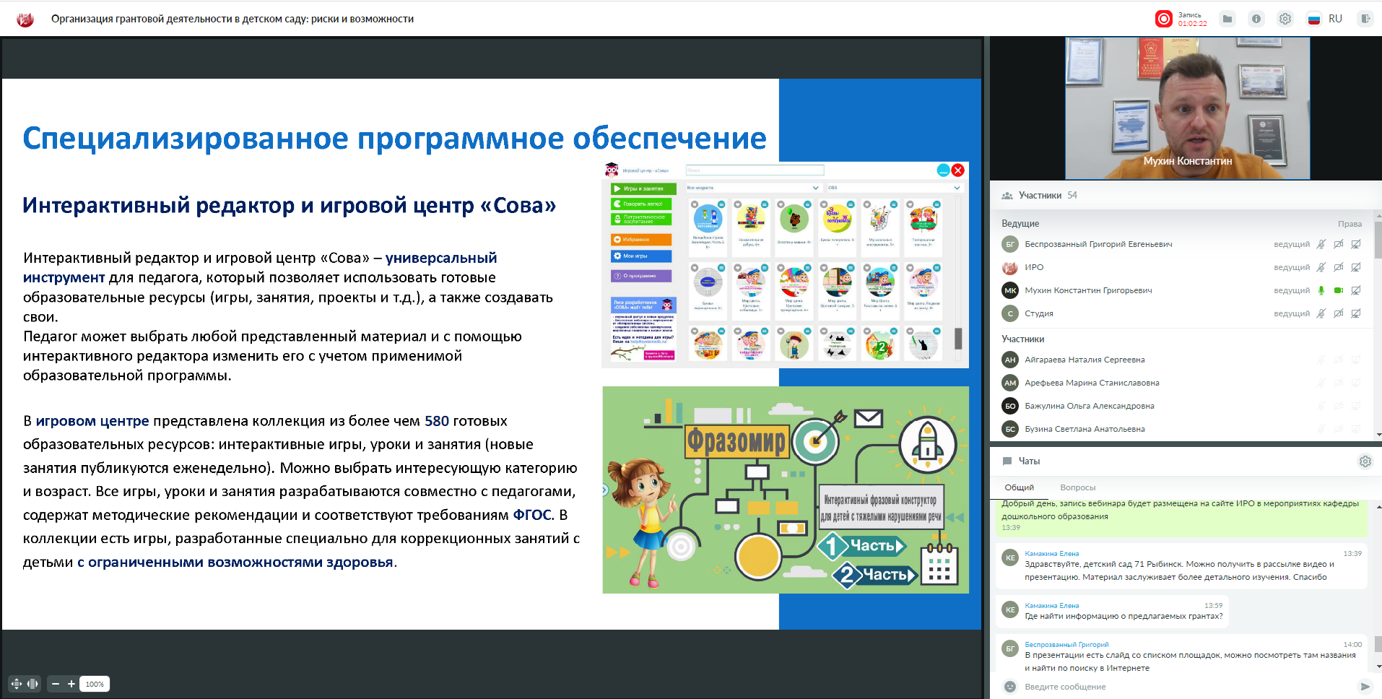Image resolution: width=1382 pixels, height=699 pixels.
Task: Click the АМ avatar of Арефьева Марина
Action: (x=1010, y=383)
